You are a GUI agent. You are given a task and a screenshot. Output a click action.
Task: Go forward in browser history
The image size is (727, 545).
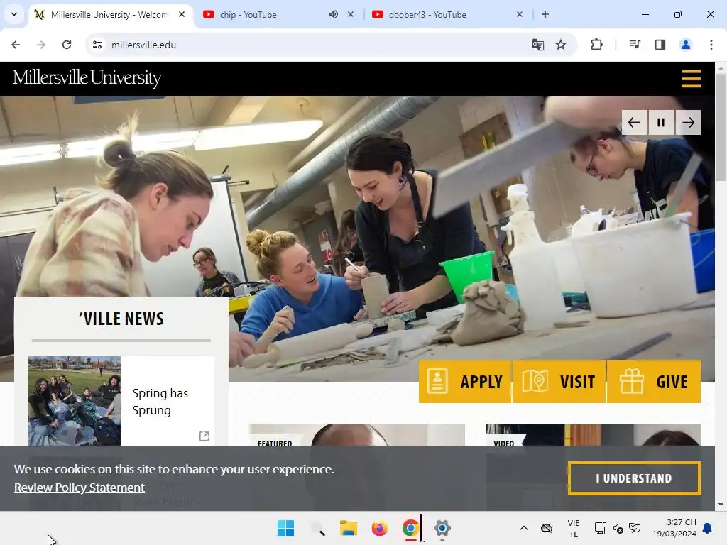coord(40,45)
